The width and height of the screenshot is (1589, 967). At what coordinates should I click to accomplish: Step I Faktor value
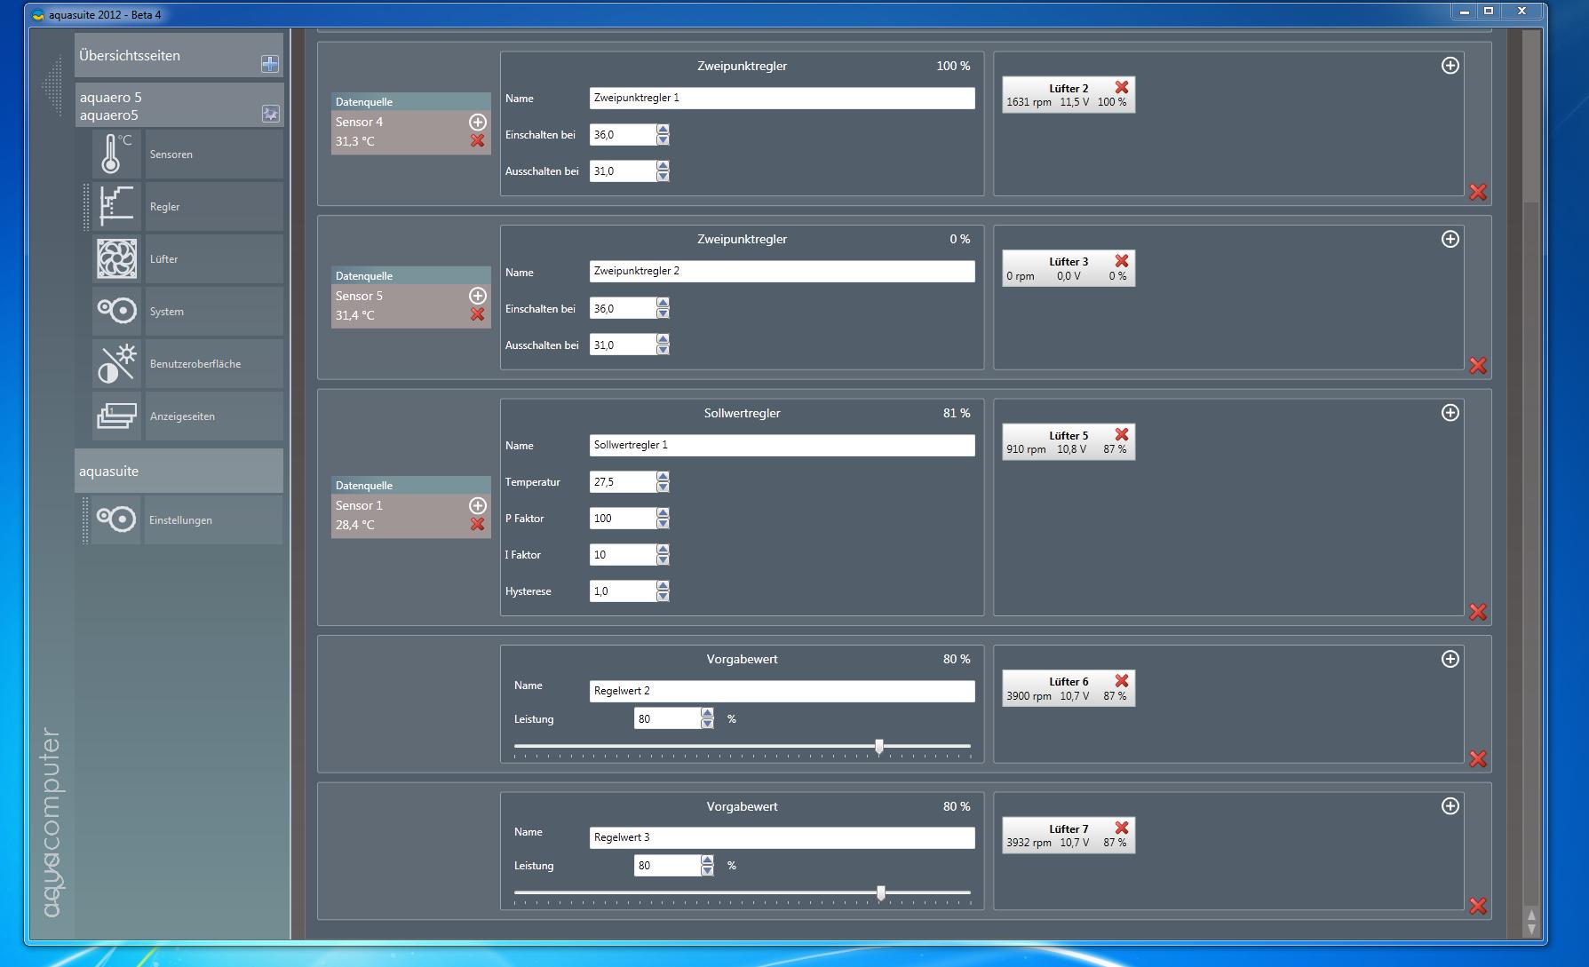[663, 555]
